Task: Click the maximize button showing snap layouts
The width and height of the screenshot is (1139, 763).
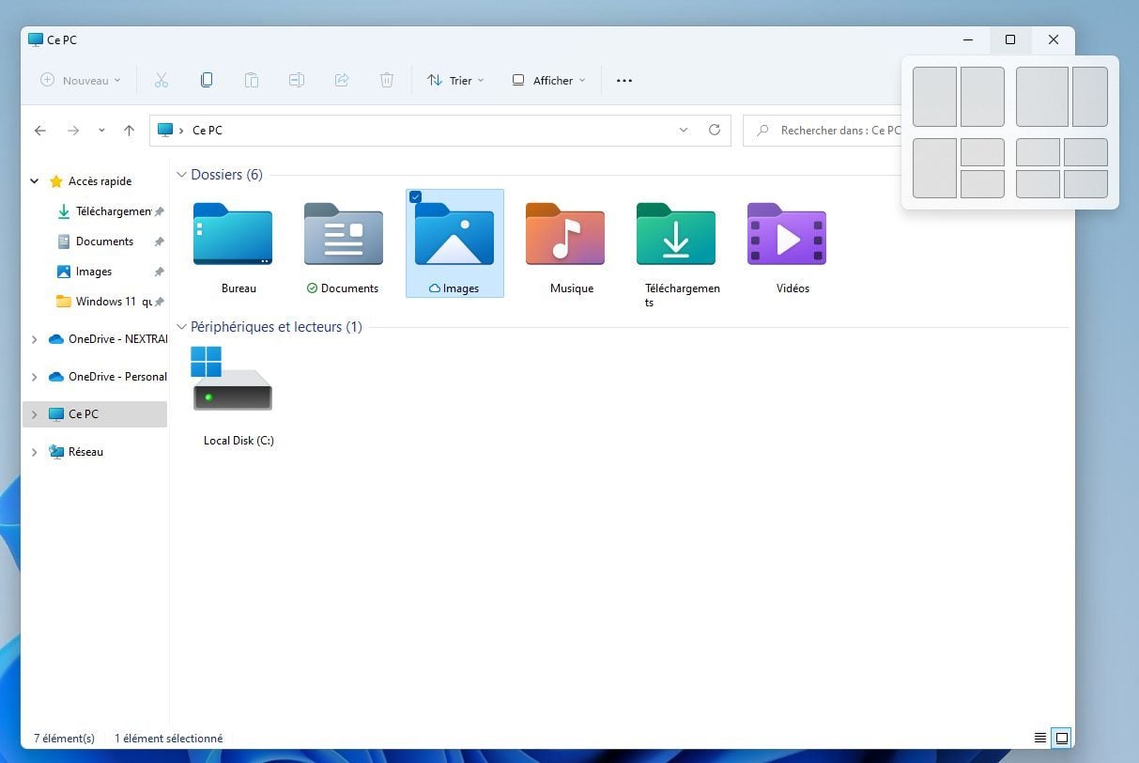Action: (1010, 39)
